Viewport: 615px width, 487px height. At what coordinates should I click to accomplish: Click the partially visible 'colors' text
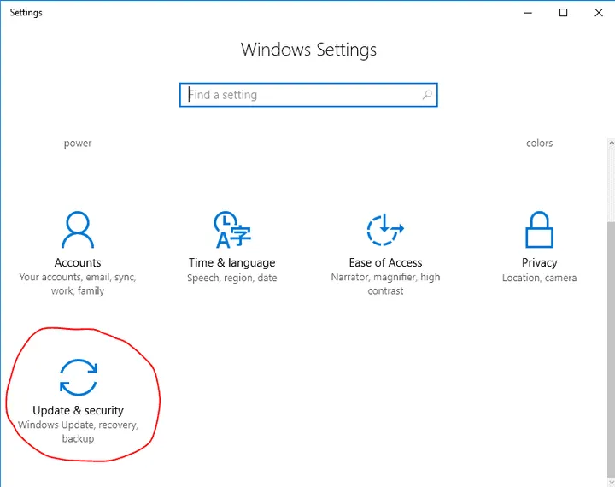(539, 144)
